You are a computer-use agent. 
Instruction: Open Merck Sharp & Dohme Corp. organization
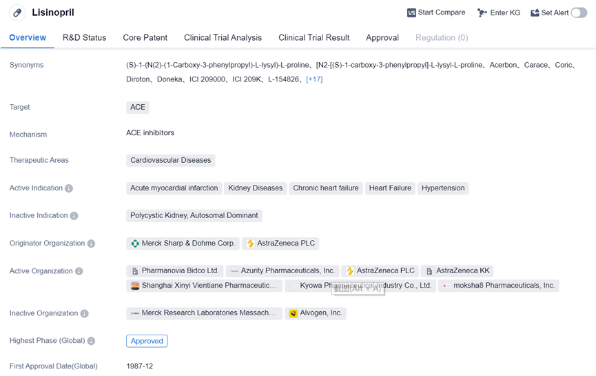[183, 244]
